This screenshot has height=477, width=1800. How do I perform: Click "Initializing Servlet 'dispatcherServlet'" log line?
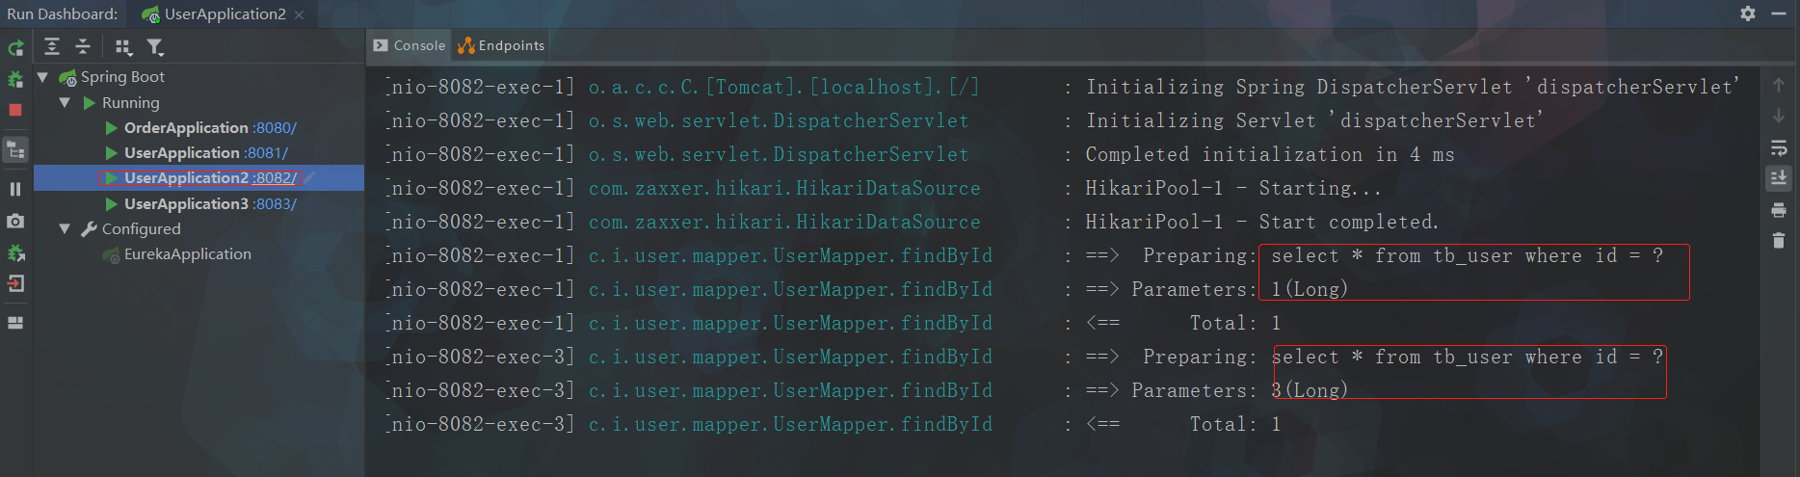pos(1314,121)
